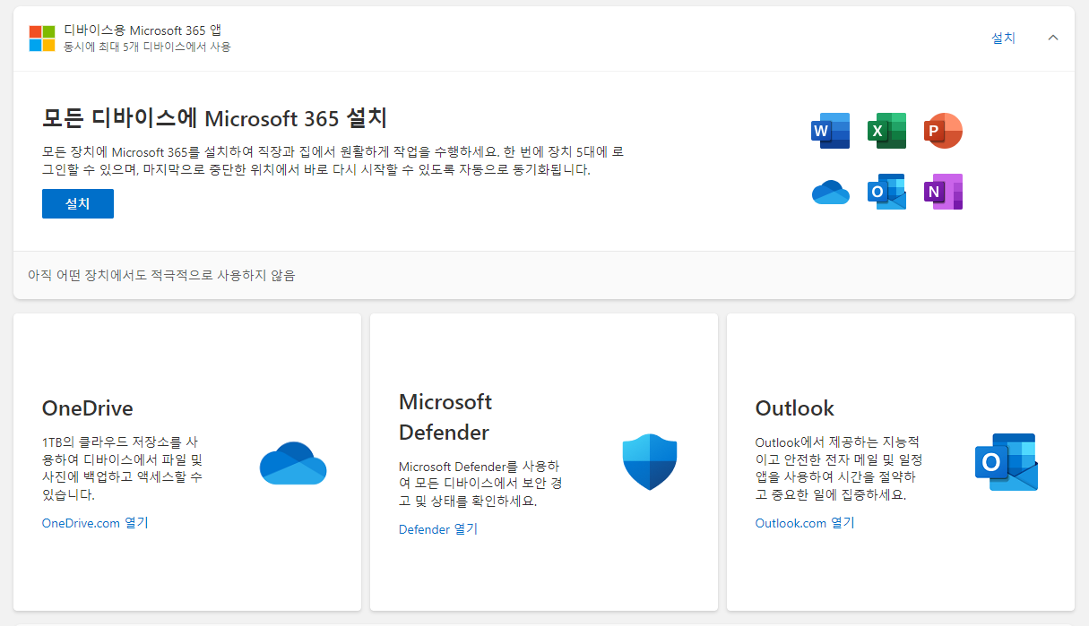This screenshot has height=626, width=1089.
Task: Click the Microsoft logo in header
Action: click(x=42, y=39)
